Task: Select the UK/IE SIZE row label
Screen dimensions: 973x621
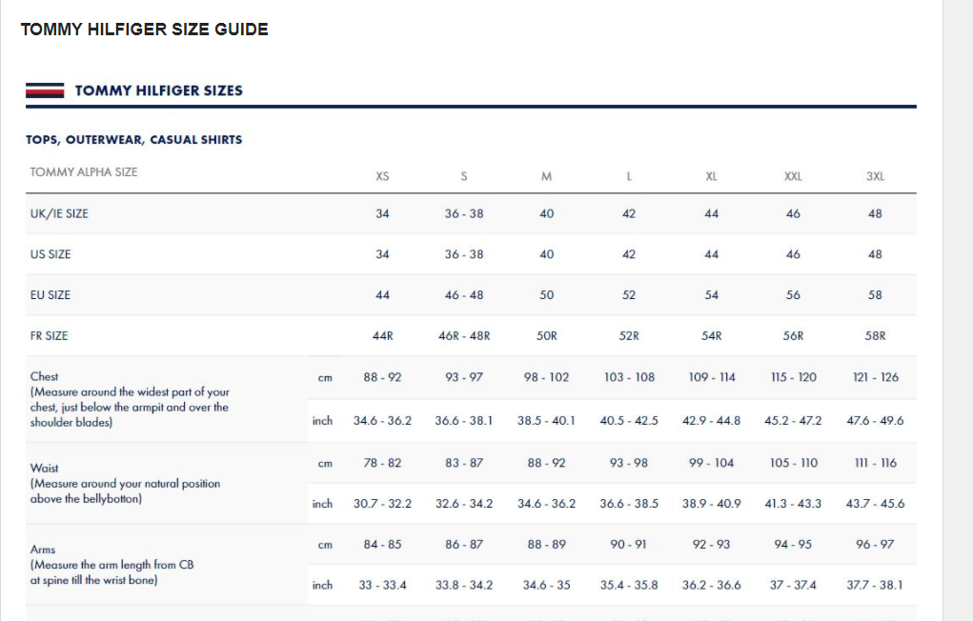Action: (x=59, y=213)
